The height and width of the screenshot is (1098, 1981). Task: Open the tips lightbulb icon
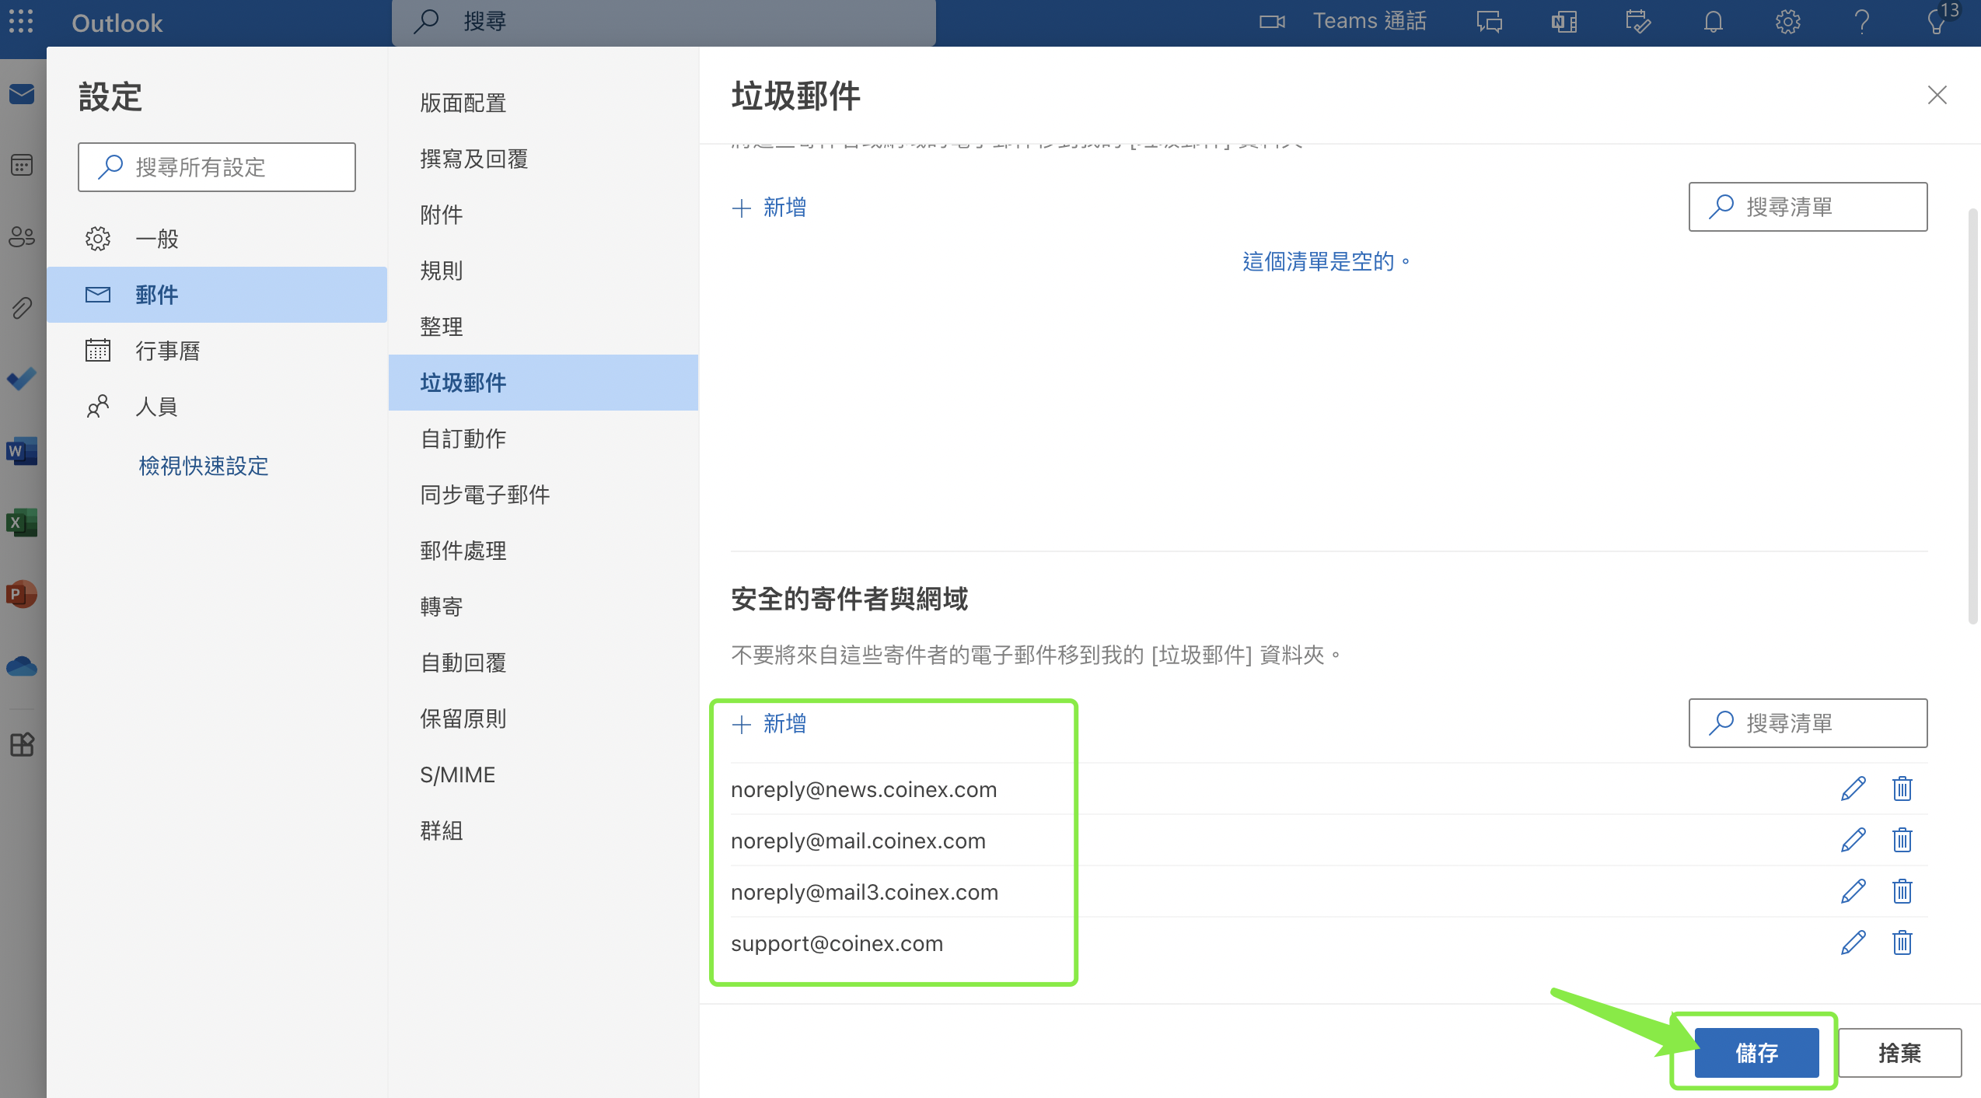point(1937,22)
